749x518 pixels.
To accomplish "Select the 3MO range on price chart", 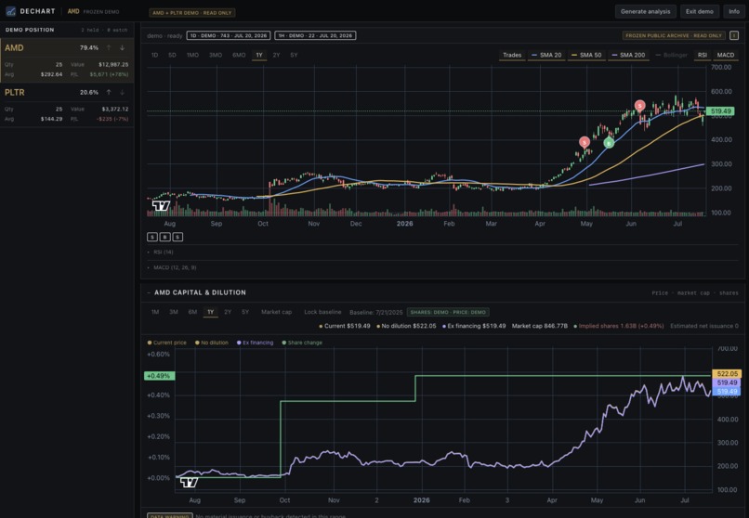I will [216, 56].
